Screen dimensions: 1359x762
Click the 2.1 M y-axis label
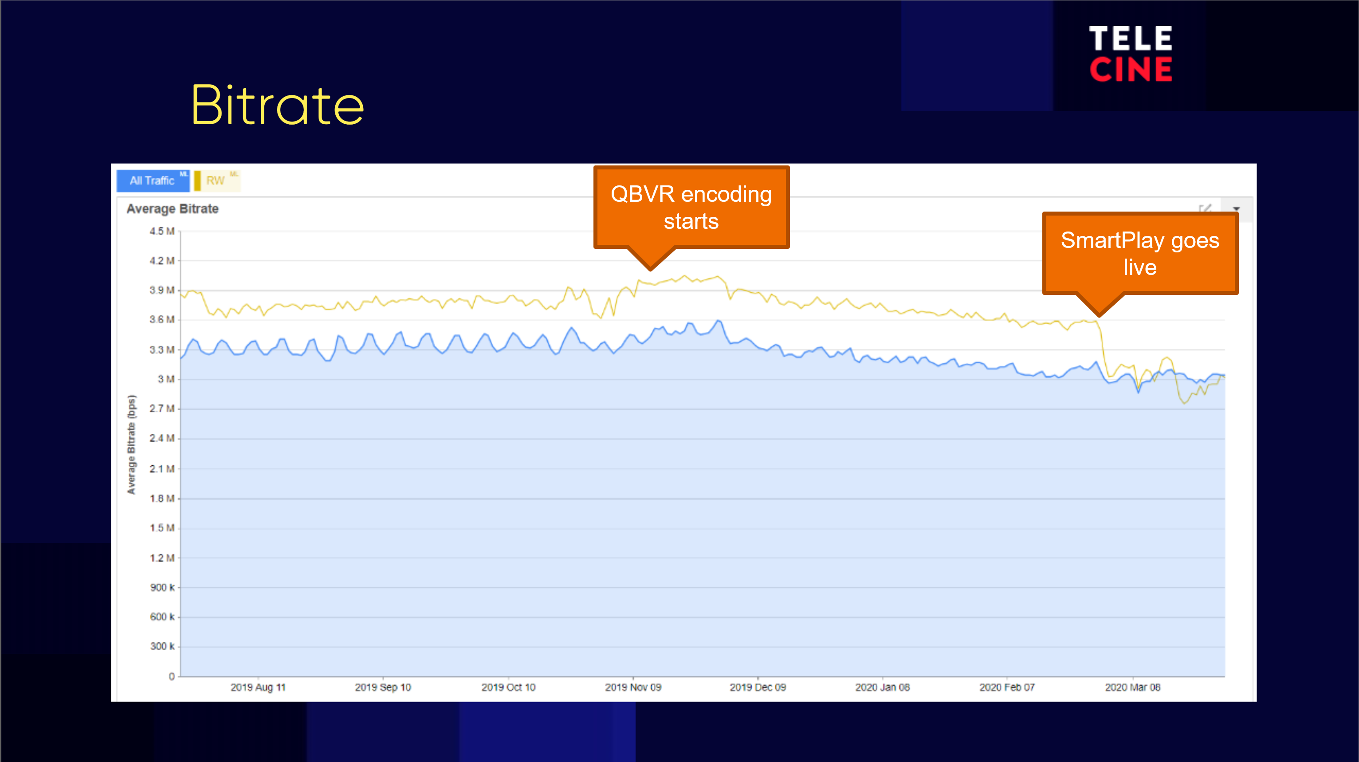pyautogui.click(x=162, y=468)
